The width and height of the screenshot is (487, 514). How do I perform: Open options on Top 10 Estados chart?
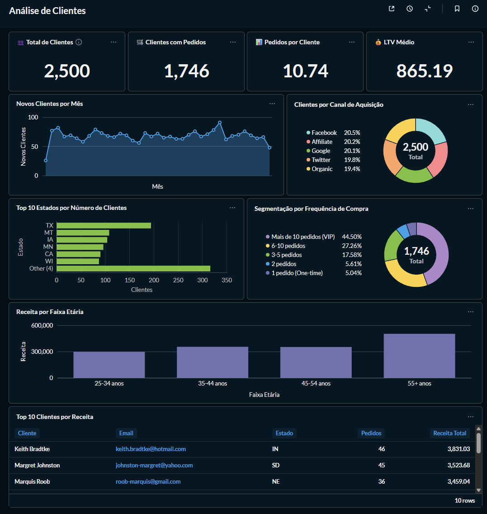[232, 207]
